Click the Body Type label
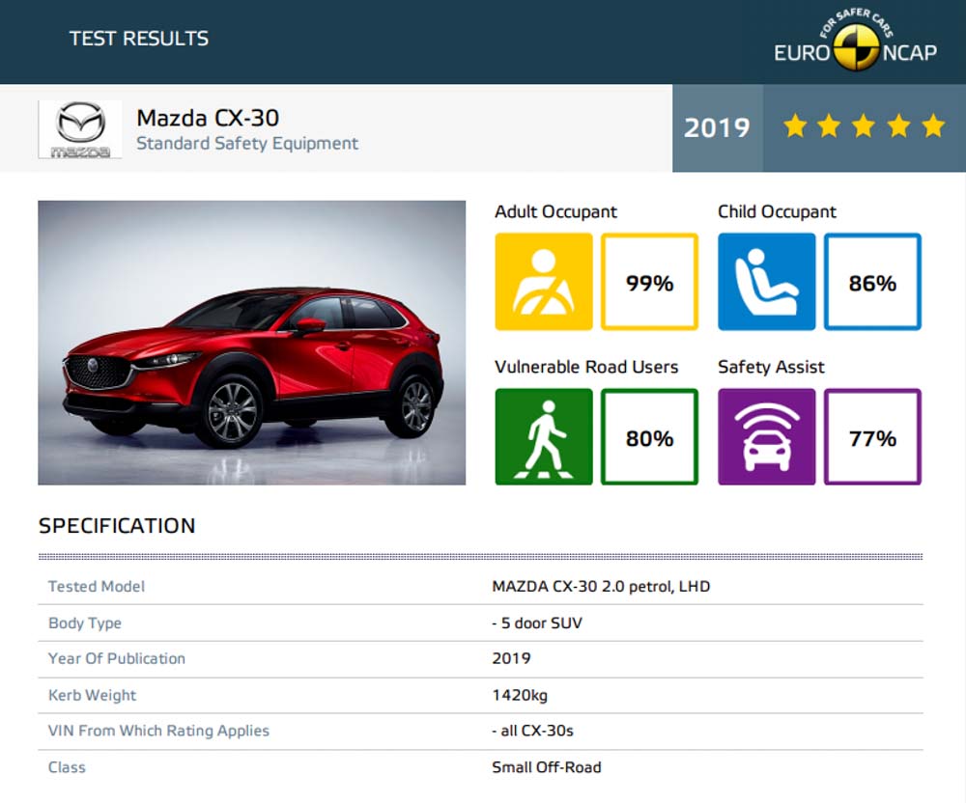The height and width of the screenshot is (803, 966). tap(84, 623)
